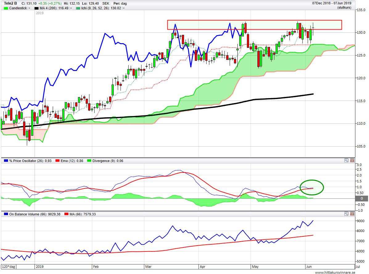The width and height of the screenshot is (369, 274).
Task: Click the 105.0 price axis label
Action: [361, 146]
